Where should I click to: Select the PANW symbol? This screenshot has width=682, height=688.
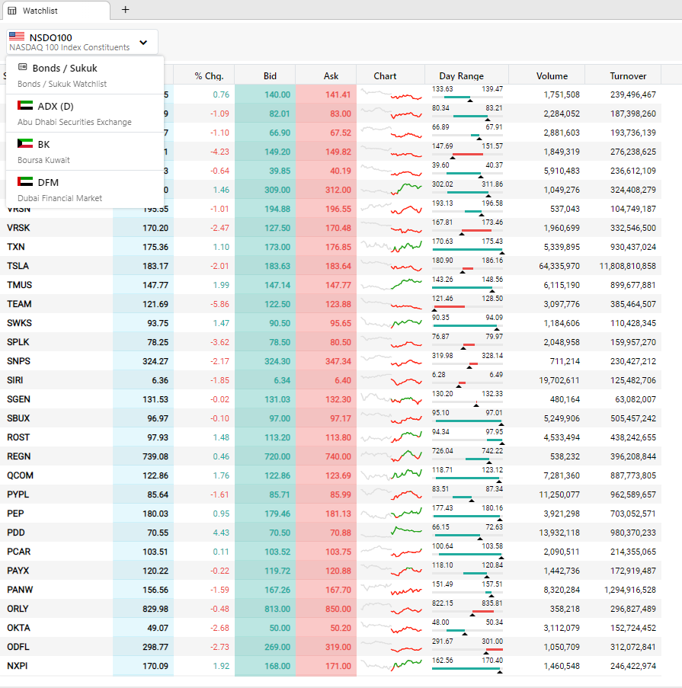(20, 590)
